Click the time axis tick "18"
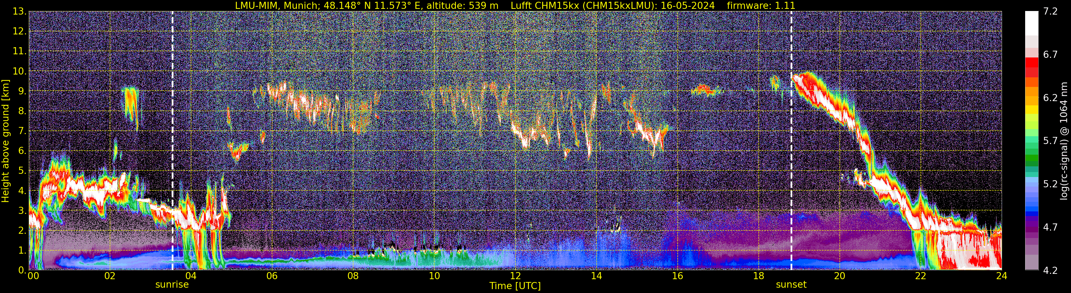1071x293 pixels. tap(758, 276)
